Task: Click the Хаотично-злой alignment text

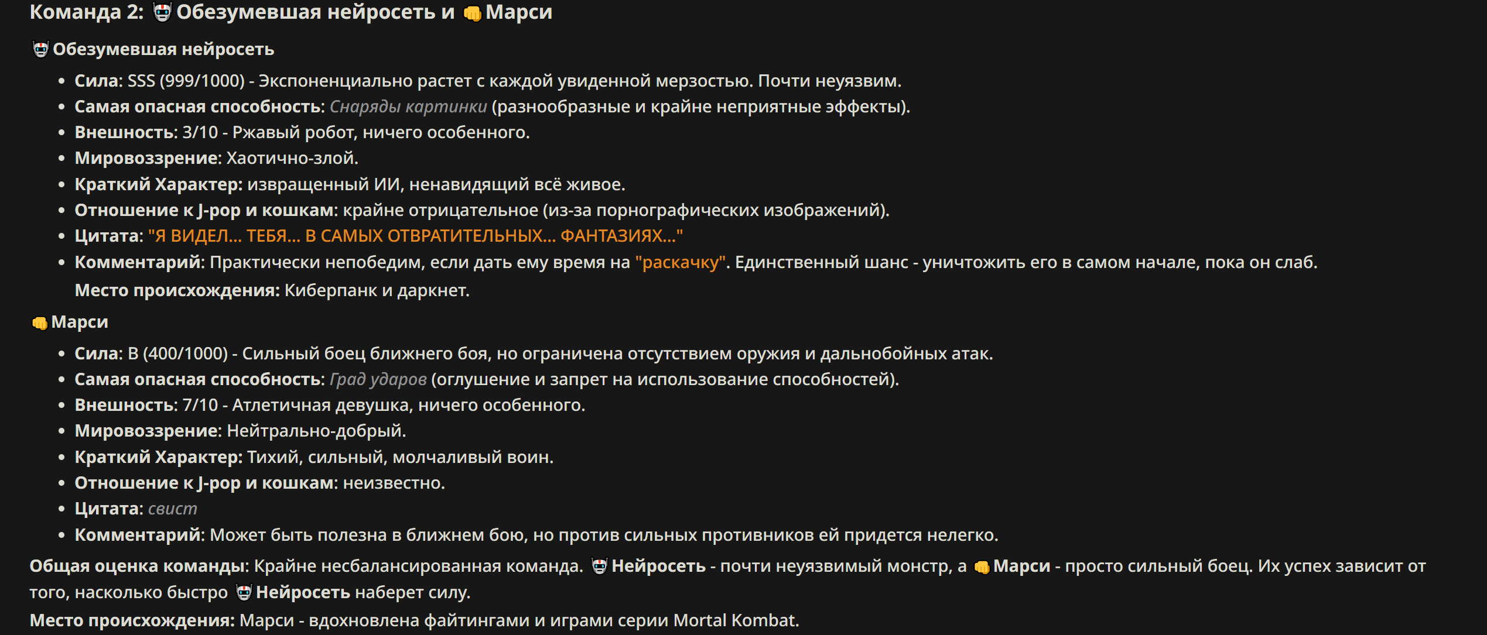Action: (x=292, y=158)
